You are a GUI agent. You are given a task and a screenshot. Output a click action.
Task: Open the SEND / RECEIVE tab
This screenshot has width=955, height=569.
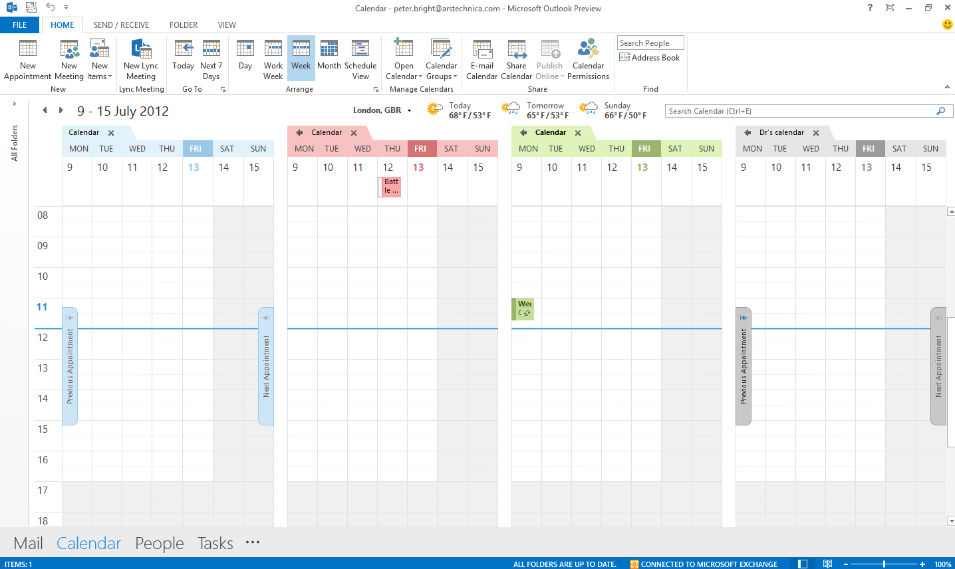click(x=121, y=25)
